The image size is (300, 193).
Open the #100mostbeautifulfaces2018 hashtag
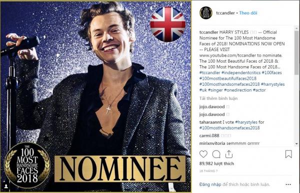point(228,79)
